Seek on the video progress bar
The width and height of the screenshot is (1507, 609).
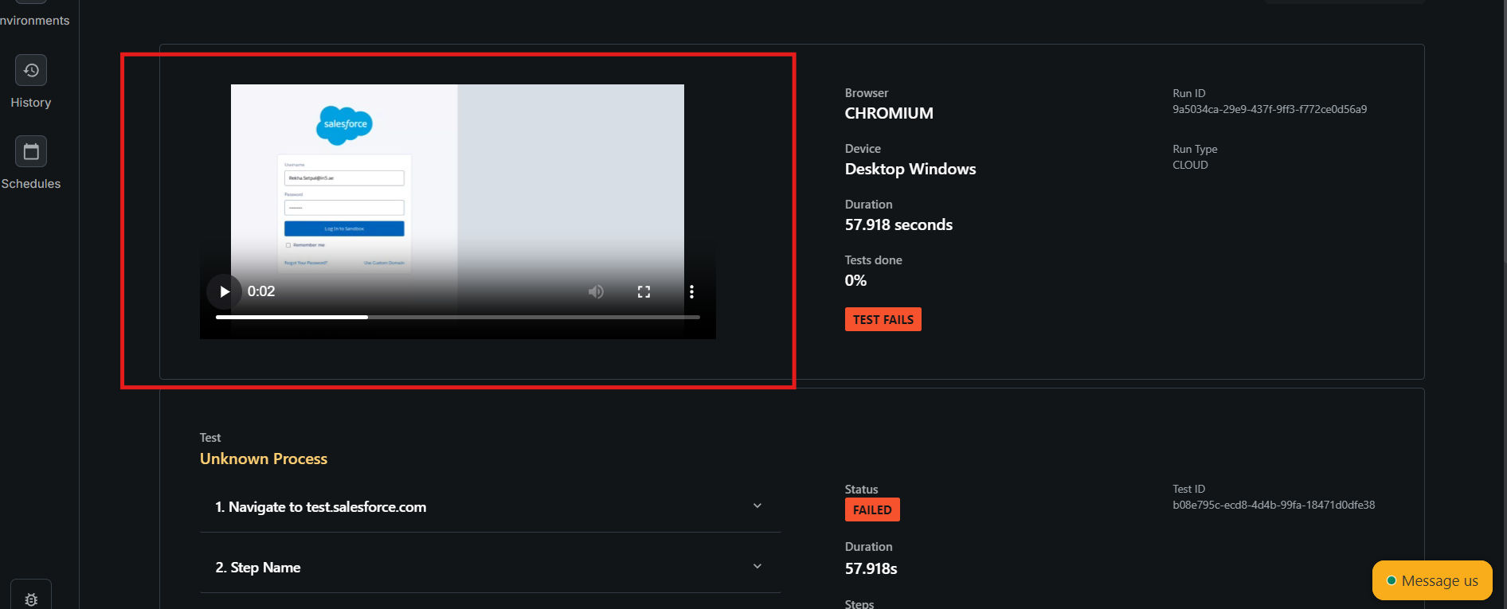coord(458,317)
